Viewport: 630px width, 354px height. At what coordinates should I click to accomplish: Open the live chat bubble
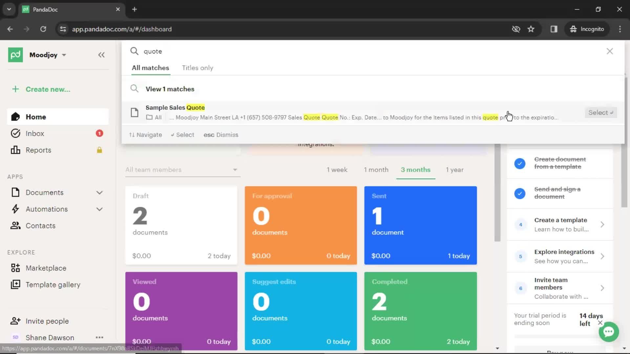pos(609,332)
